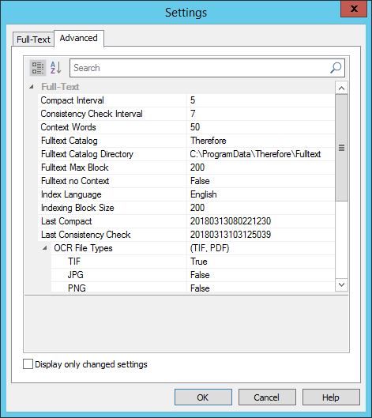Tick Display only changed settings checkbox

coord(28,364)
